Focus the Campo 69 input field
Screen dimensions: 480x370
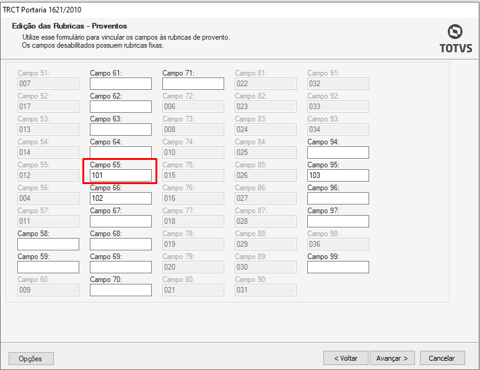click(x=121, y=267)
